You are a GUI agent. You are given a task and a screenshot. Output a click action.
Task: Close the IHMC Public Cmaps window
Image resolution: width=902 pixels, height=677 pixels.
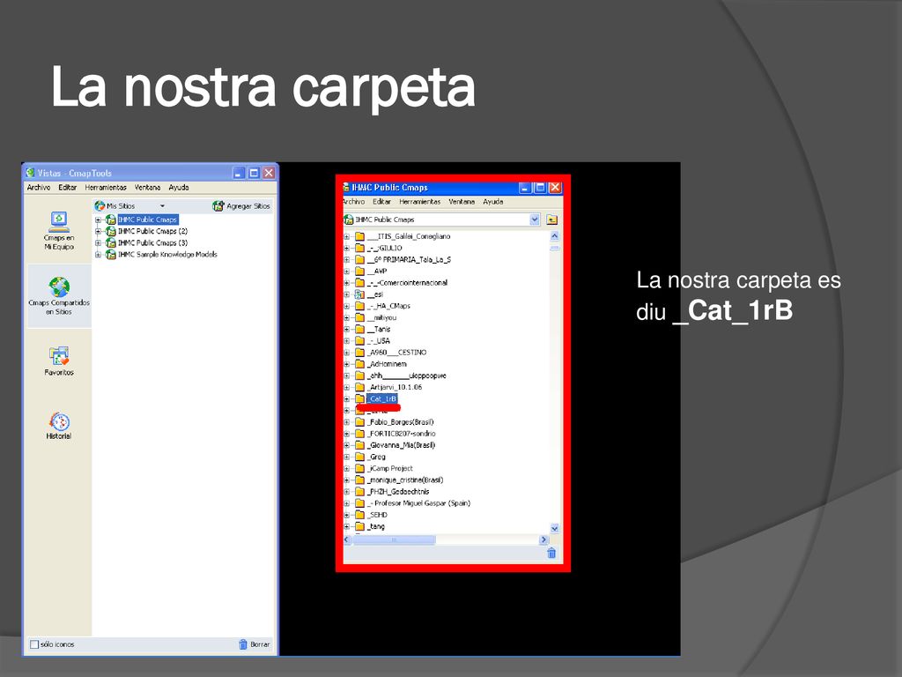tap(555, 187)
